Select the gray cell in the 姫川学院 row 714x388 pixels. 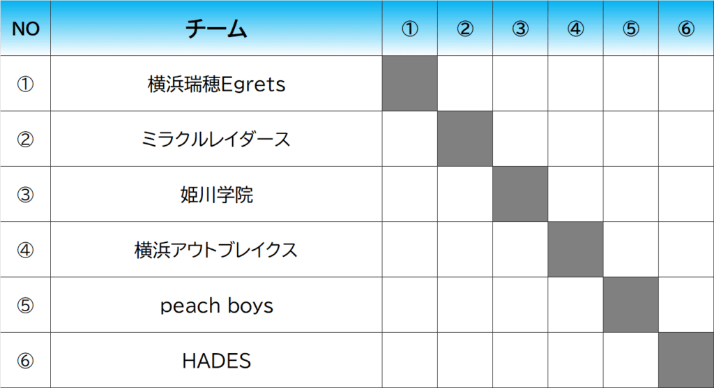[x=520, y=194]
